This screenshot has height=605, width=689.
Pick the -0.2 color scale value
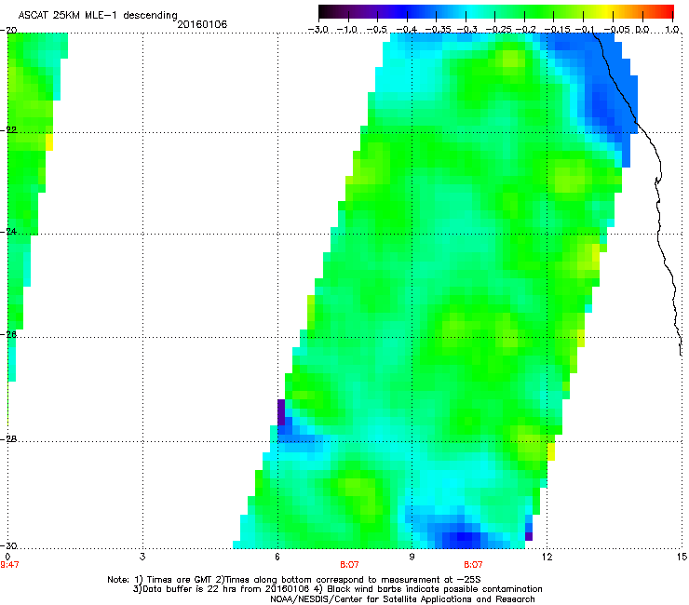pos(524,30)
